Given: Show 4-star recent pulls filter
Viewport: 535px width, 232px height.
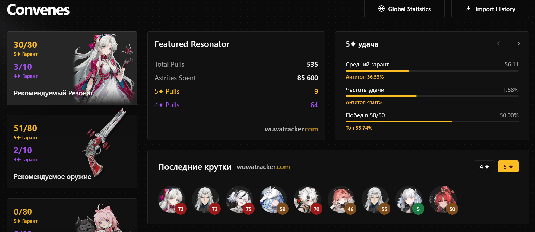Looking at the screenshot, I should [x=485, y=166].
